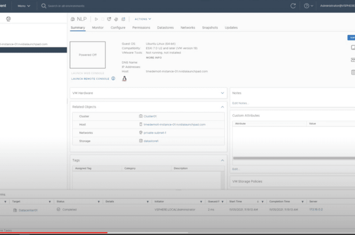
Task: Click the Linux penguin guest OS icon
Action: pyautogui.click(x=124, y=79)
